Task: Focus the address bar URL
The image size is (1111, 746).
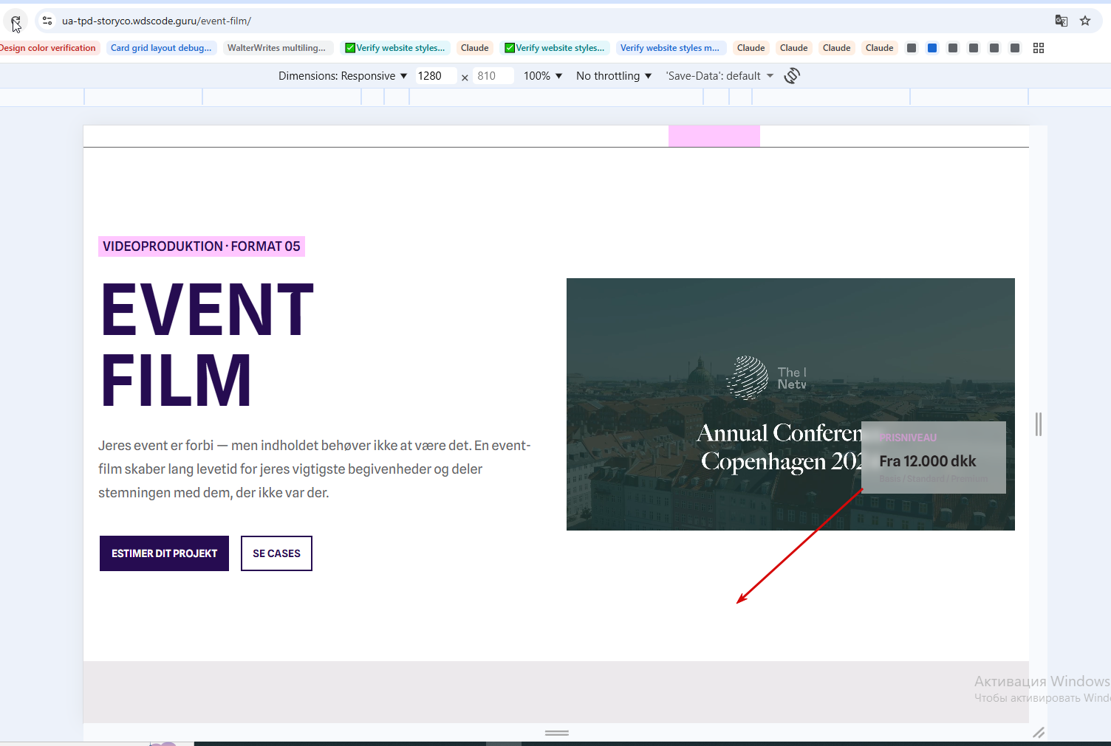Action: coord(157,21)
